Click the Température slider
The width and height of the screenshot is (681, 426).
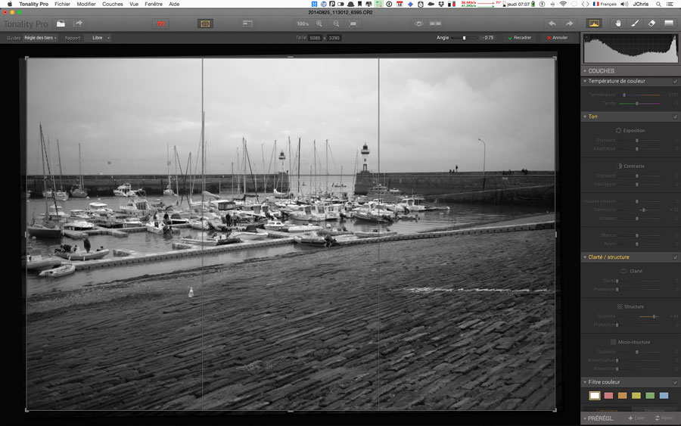639,95
